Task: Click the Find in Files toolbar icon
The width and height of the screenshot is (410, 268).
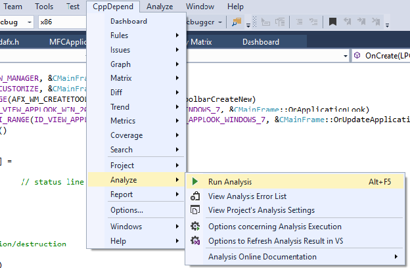Action: click(x=237, y=22)
